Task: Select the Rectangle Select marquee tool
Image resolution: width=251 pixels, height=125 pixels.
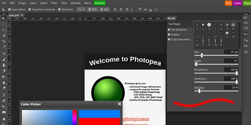Action: (x=4, y=24)
